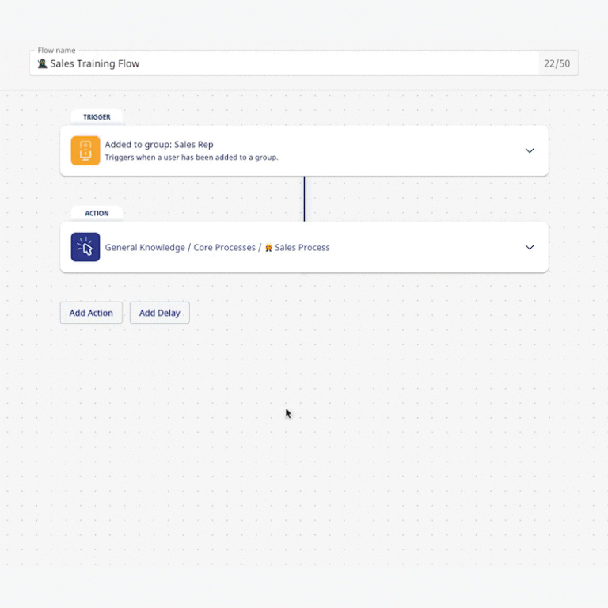
Task: Click the 'Flow name' field label
Action: (x=56, y=51)
